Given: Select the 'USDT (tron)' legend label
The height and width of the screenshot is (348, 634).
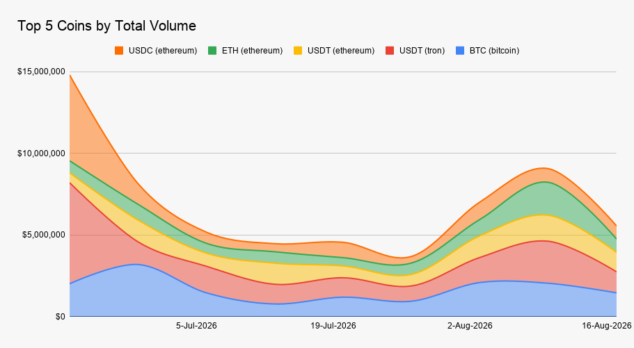Looking at the screenshot, I should point(422,51).
